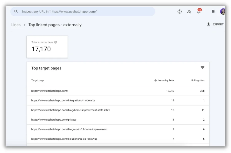The image size is (231, 153).
Task: Open the covid-19-home-improvement row
Action: (118, 129)
